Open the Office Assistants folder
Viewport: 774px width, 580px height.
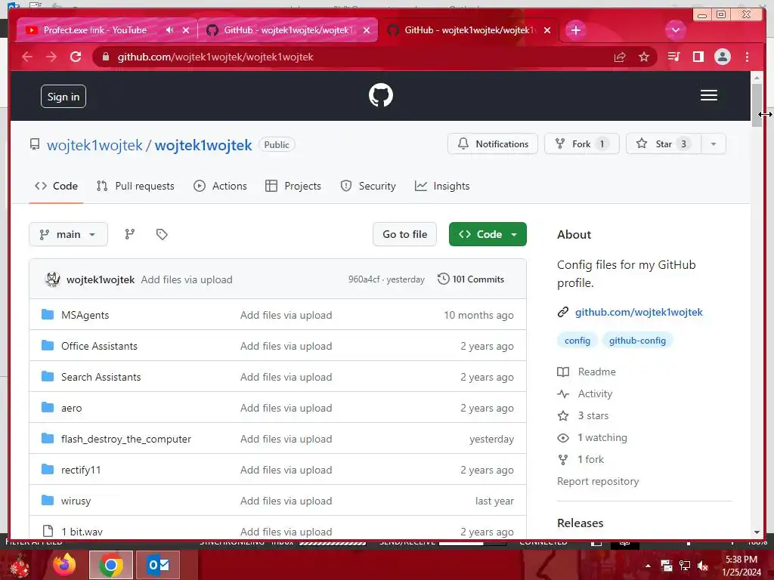coord(99,346)
